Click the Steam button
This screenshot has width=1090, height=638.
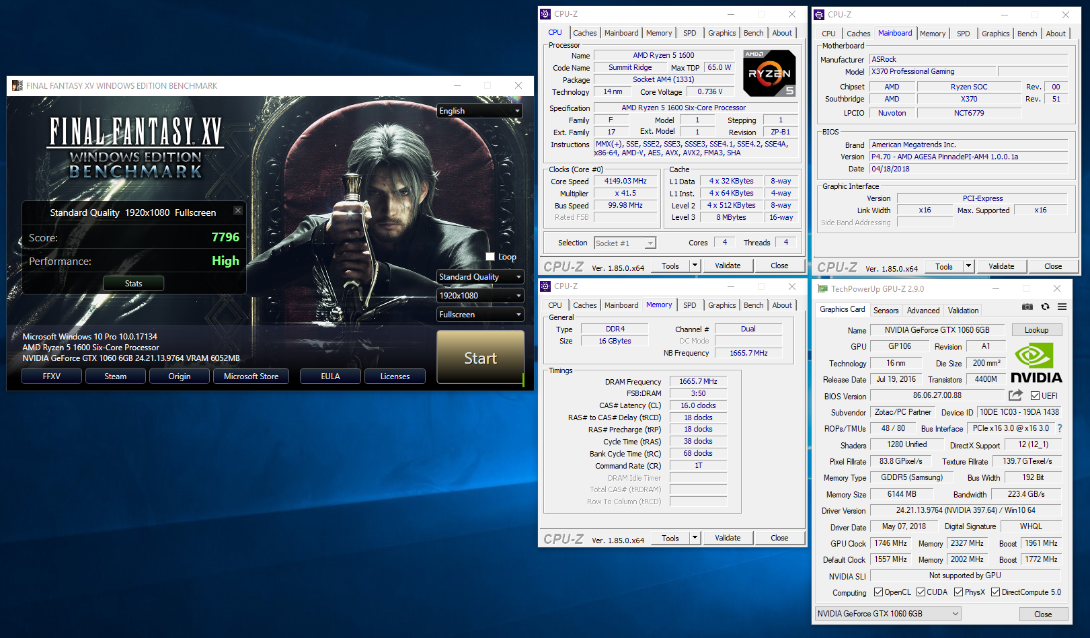pyautogui.click(x=115, y=376)
